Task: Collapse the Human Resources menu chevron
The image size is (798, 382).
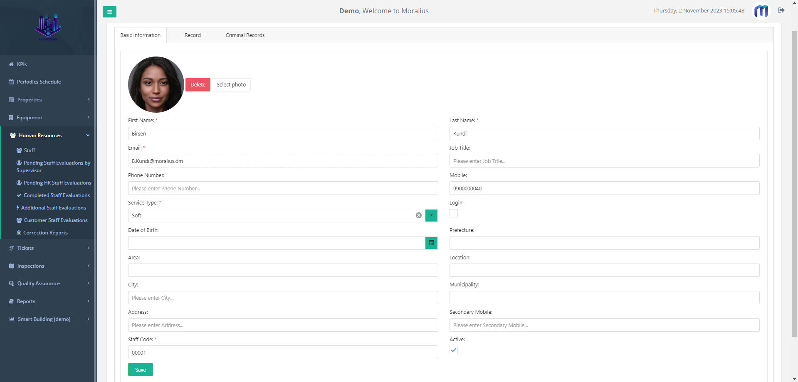Action: (x=88, y=135)
